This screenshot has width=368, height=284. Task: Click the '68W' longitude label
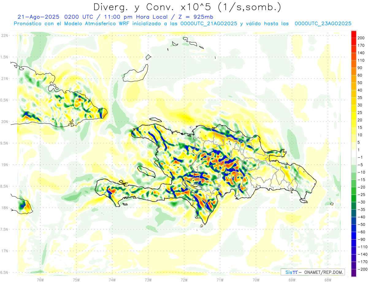(328, 280)
